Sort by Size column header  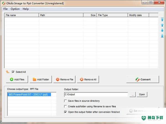(x=90, y=15)
